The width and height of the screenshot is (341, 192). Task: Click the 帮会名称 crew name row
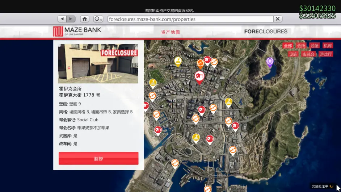84,128
